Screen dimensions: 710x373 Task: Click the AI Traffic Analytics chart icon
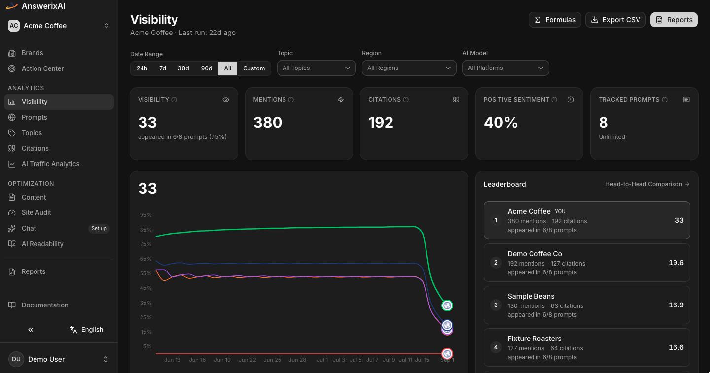coord(12,164)
